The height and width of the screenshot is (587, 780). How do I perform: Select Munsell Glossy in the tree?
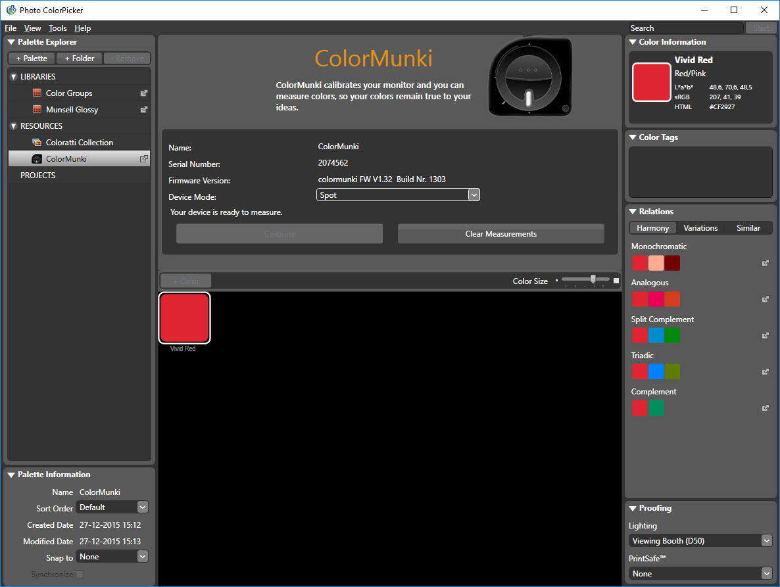80,109
